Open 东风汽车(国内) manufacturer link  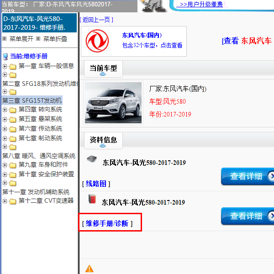click(x=142, y=35)
